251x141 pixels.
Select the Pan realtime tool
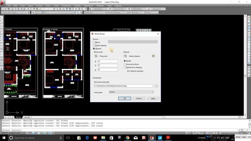pyautogui.click(x=54, y=9)
